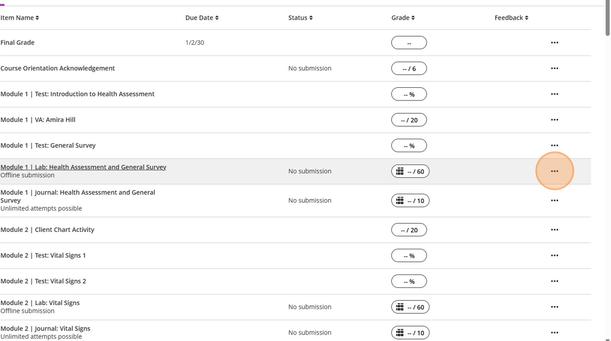The height and width of the screenshot is (341, 611).
Task: Open Module 1 Lab: Health Assessment and General Survey link
Action: click(x=83, y=167)
